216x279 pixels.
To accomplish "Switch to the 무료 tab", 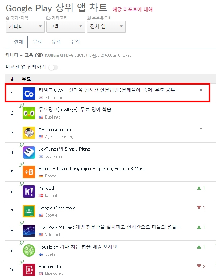I will click(37, 42).
